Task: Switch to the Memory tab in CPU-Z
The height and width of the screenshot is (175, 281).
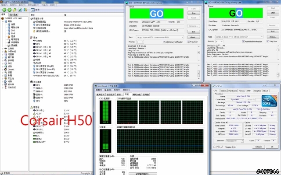Action: (242, 91)
